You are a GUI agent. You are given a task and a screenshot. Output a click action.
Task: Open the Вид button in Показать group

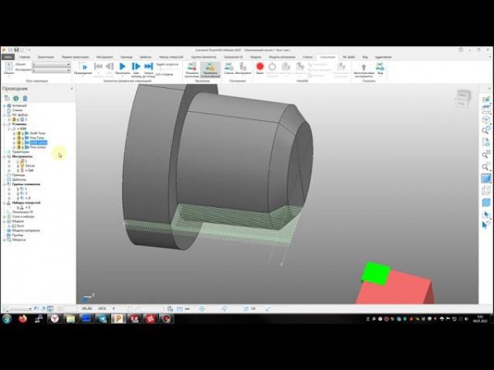pyautogui.click(x=380, y=68)
